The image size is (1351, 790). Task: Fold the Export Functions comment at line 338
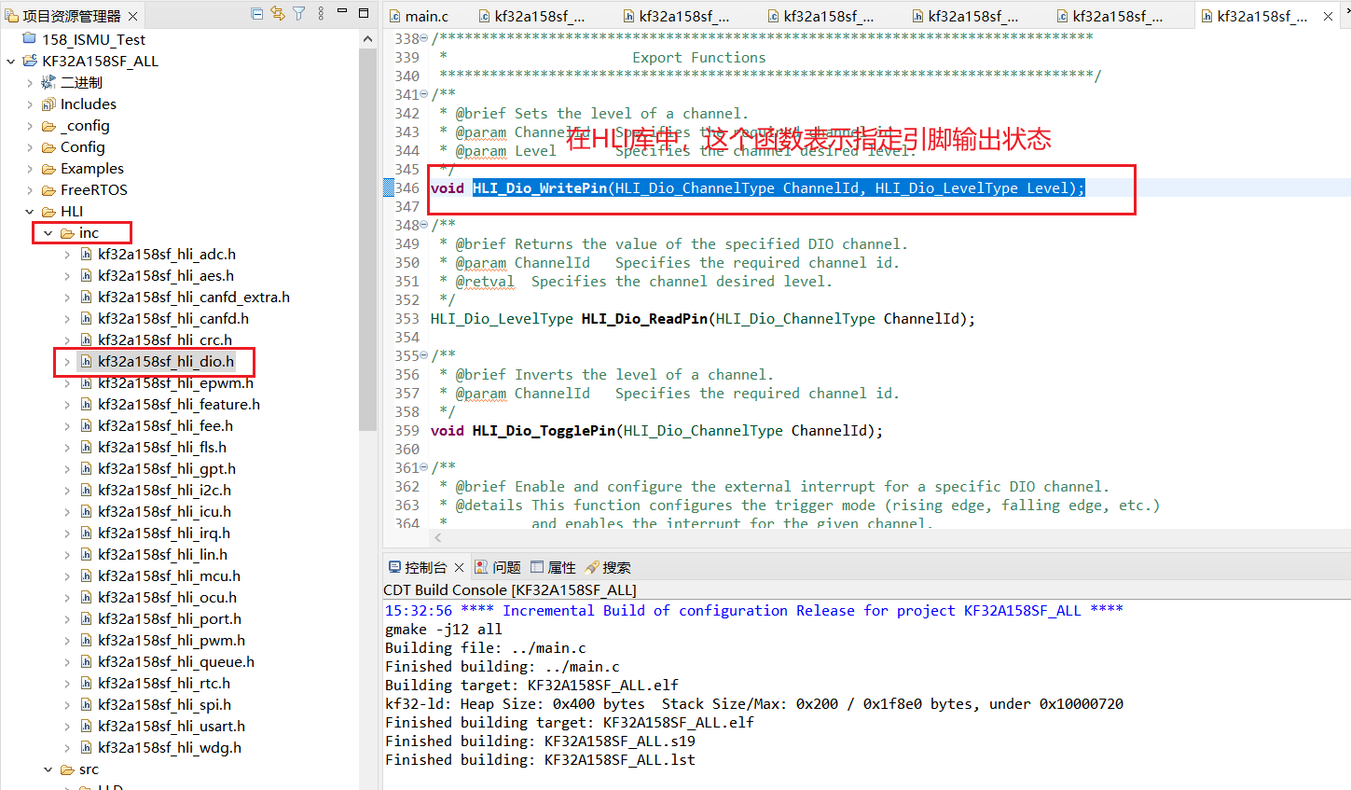tap(424, 38)
